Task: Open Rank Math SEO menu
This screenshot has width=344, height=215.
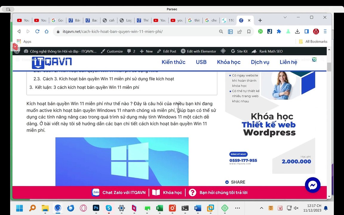Action: [267, 51]
